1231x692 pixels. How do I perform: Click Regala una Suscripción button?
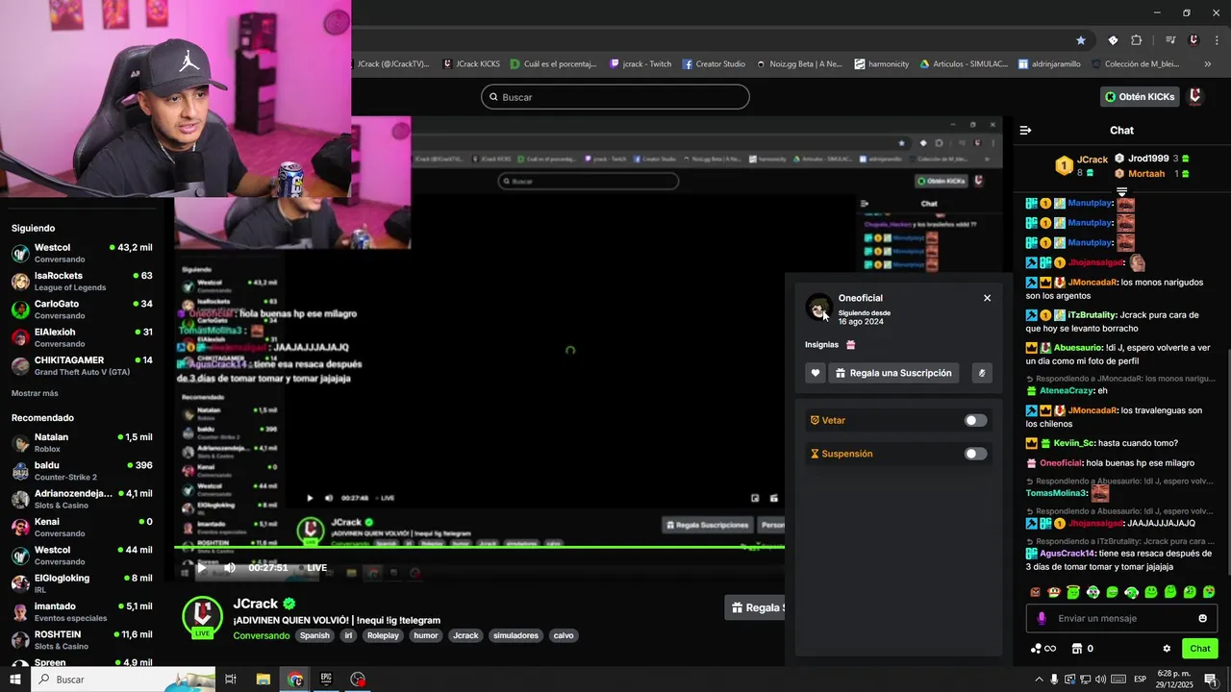tap(893, 373)
